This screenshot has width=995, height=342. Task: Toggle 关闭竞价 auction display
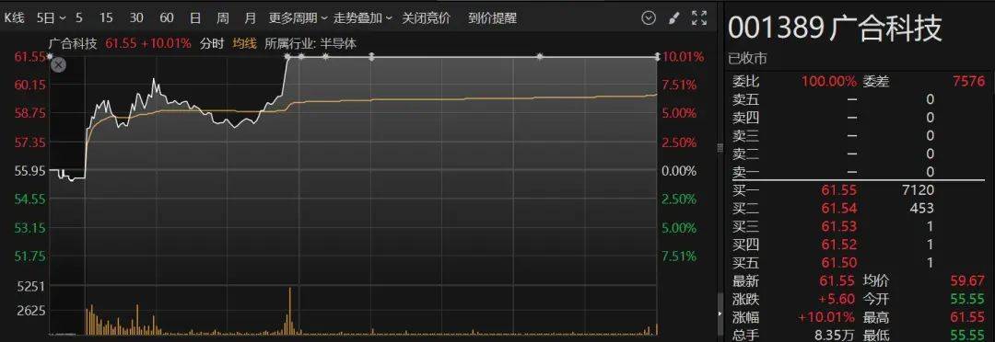click(x=426, y=17)
